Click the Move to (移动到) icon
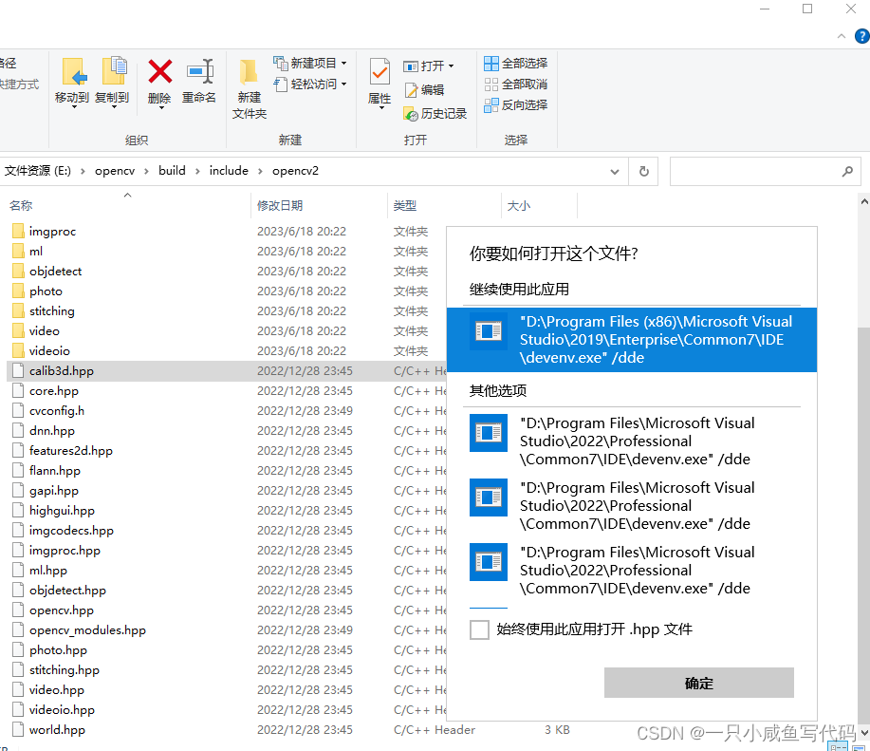The image size is (870, 751). (x=74, y=72)
